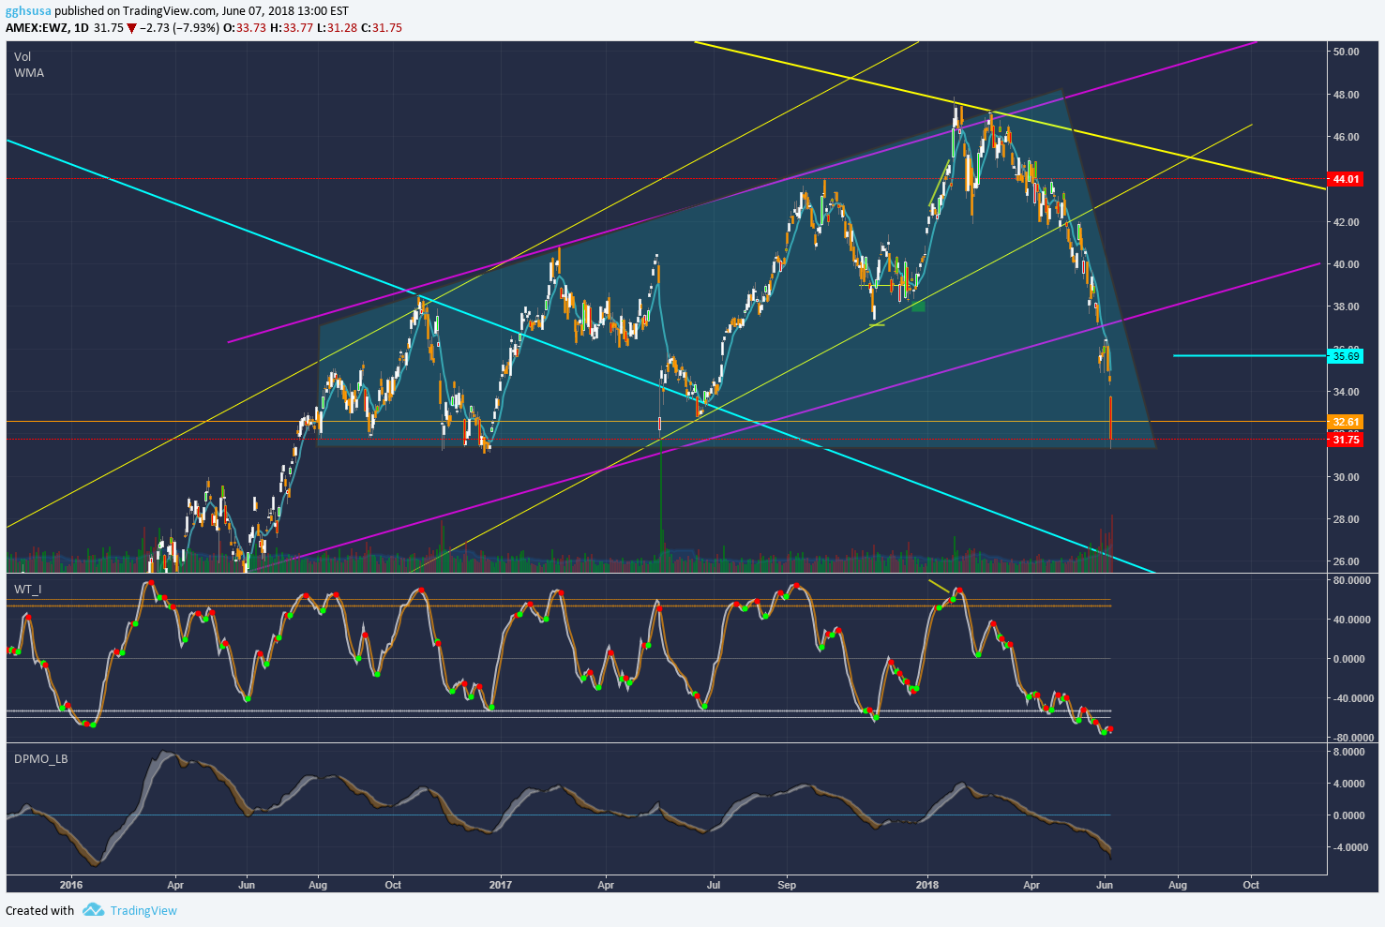The image size is (1385, 927).
Task: Click the WMA indicator label
Action: click(x=29, y=73)
